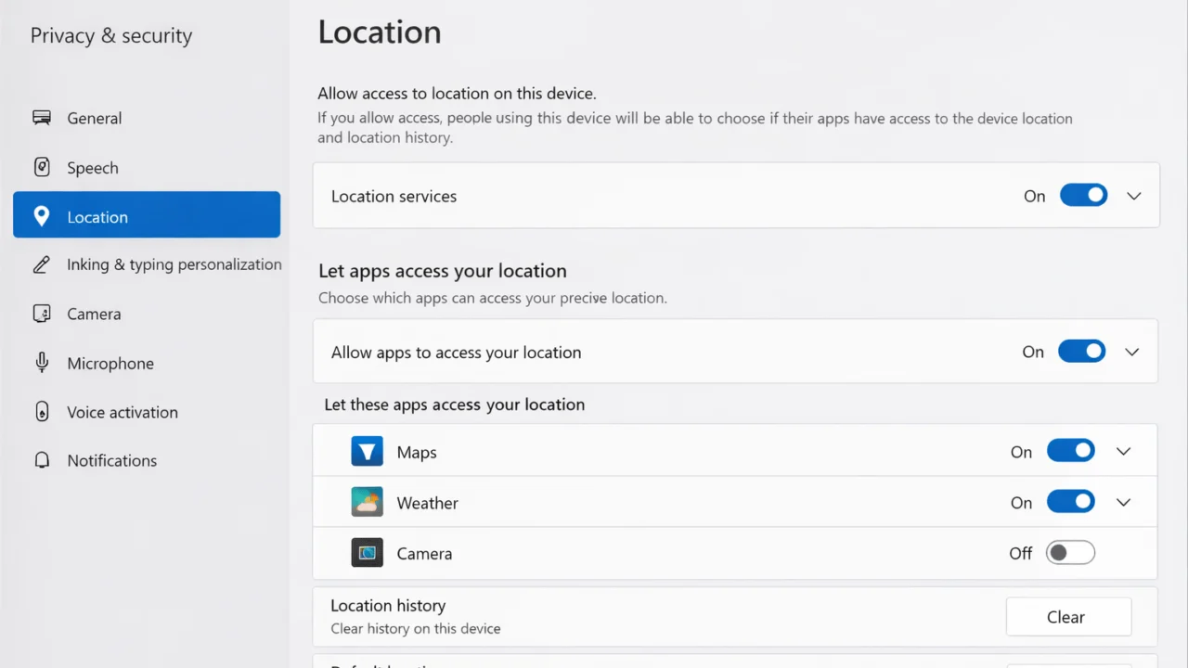Image resolution: width=1188 pixels, height=668 pixels.
Task: Click the Microphone sidebar icon
Action: point(42,363)
